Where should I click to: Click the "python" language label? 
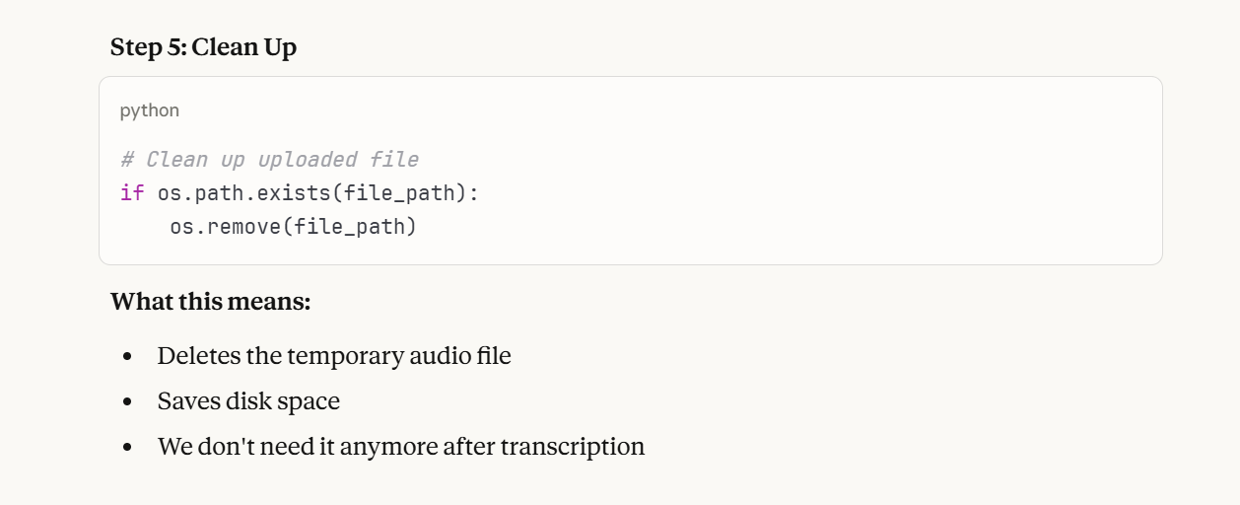[x=150, y=110]
